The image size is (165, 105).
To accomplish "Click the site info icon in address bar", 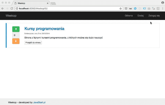I will click(x=17, y=8).
